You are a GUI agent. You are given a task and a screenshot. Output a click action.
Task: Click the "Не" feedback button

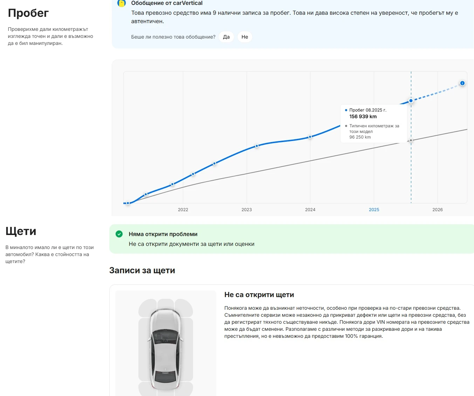(x=245, y=37)
